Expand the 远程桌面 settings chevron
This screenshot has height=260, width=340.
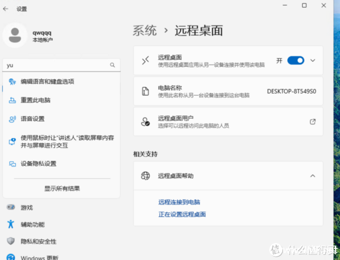click(x=312, y=60)
